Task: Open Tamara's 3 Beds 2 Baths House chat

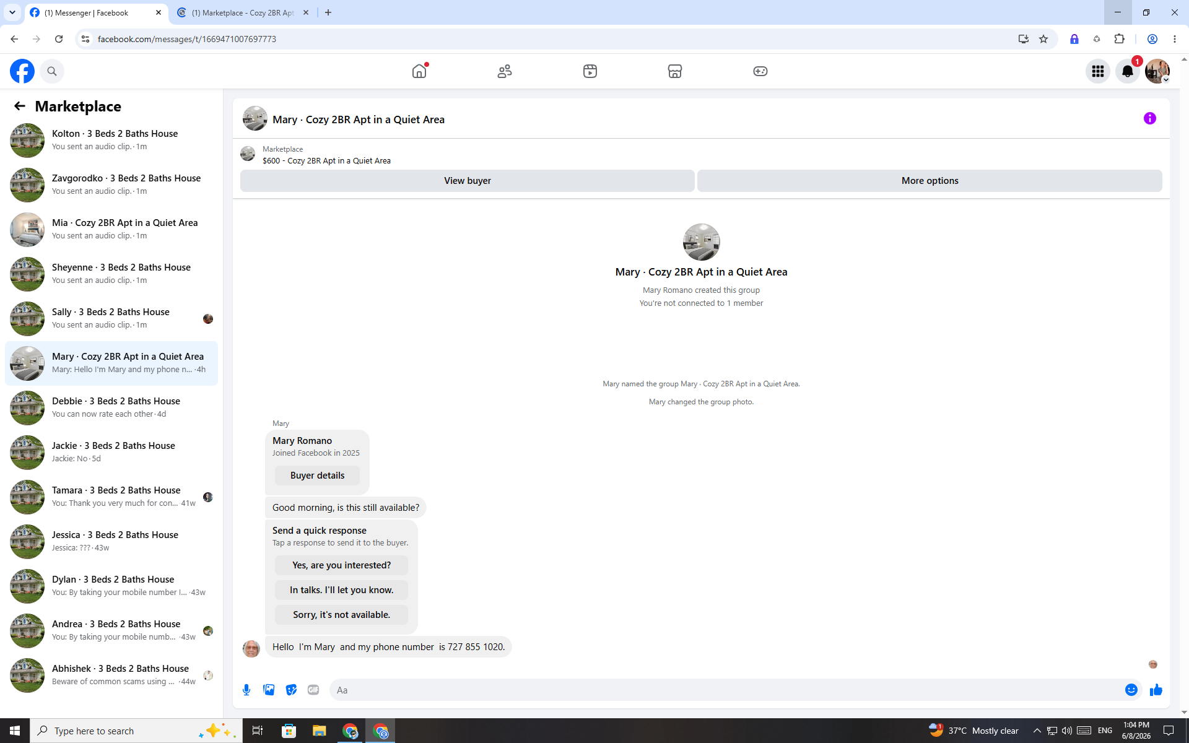Action: (111, 497)
